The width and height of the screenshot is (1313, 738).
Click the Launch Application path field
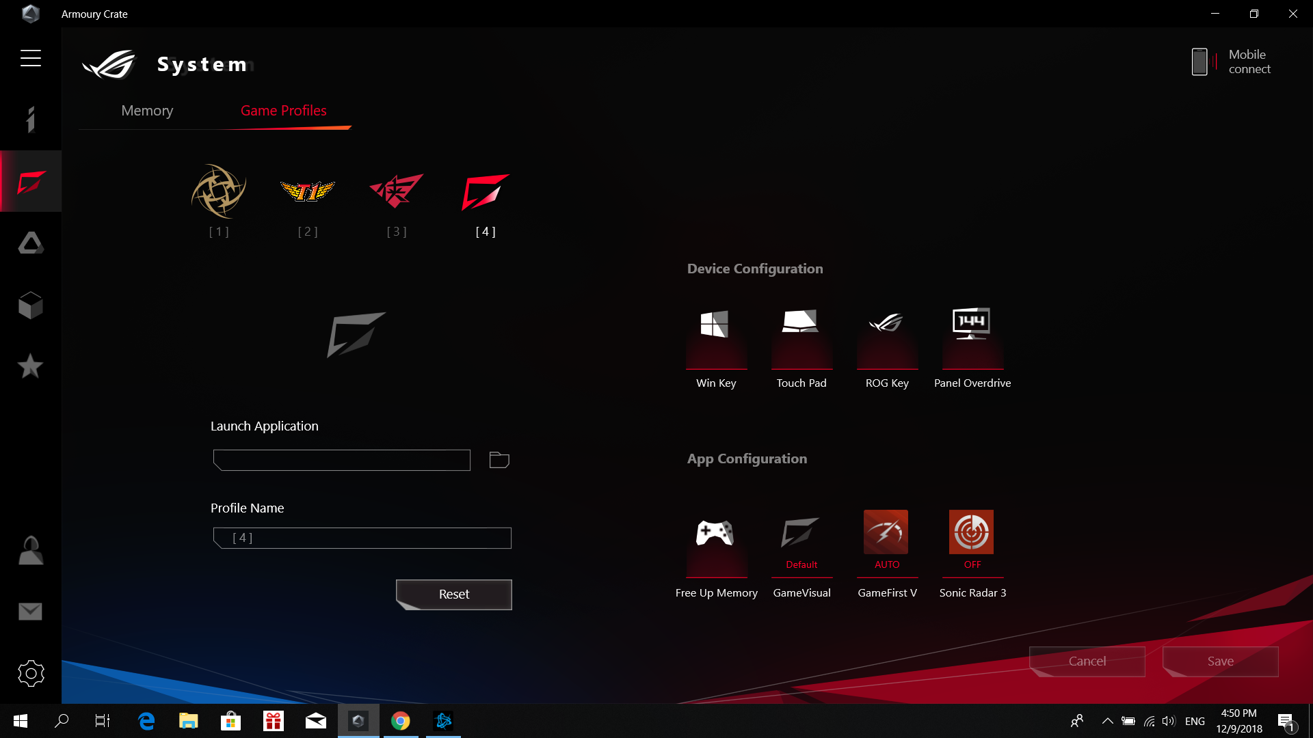[x=342, y=460]
